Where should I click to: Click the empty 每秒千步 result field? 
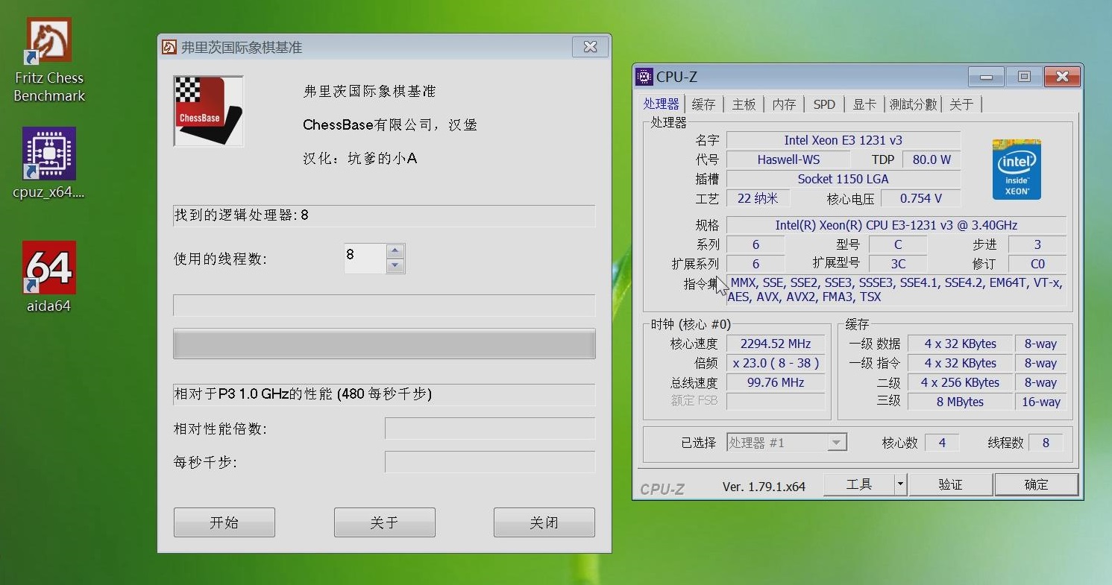490,462
